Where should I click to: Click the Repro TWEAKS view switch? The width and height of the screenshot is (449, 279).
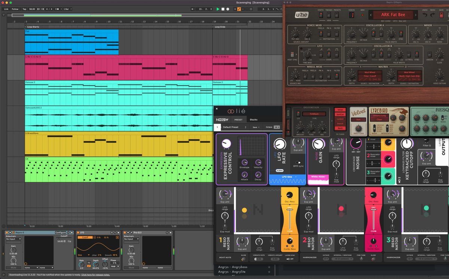point(329,15)
